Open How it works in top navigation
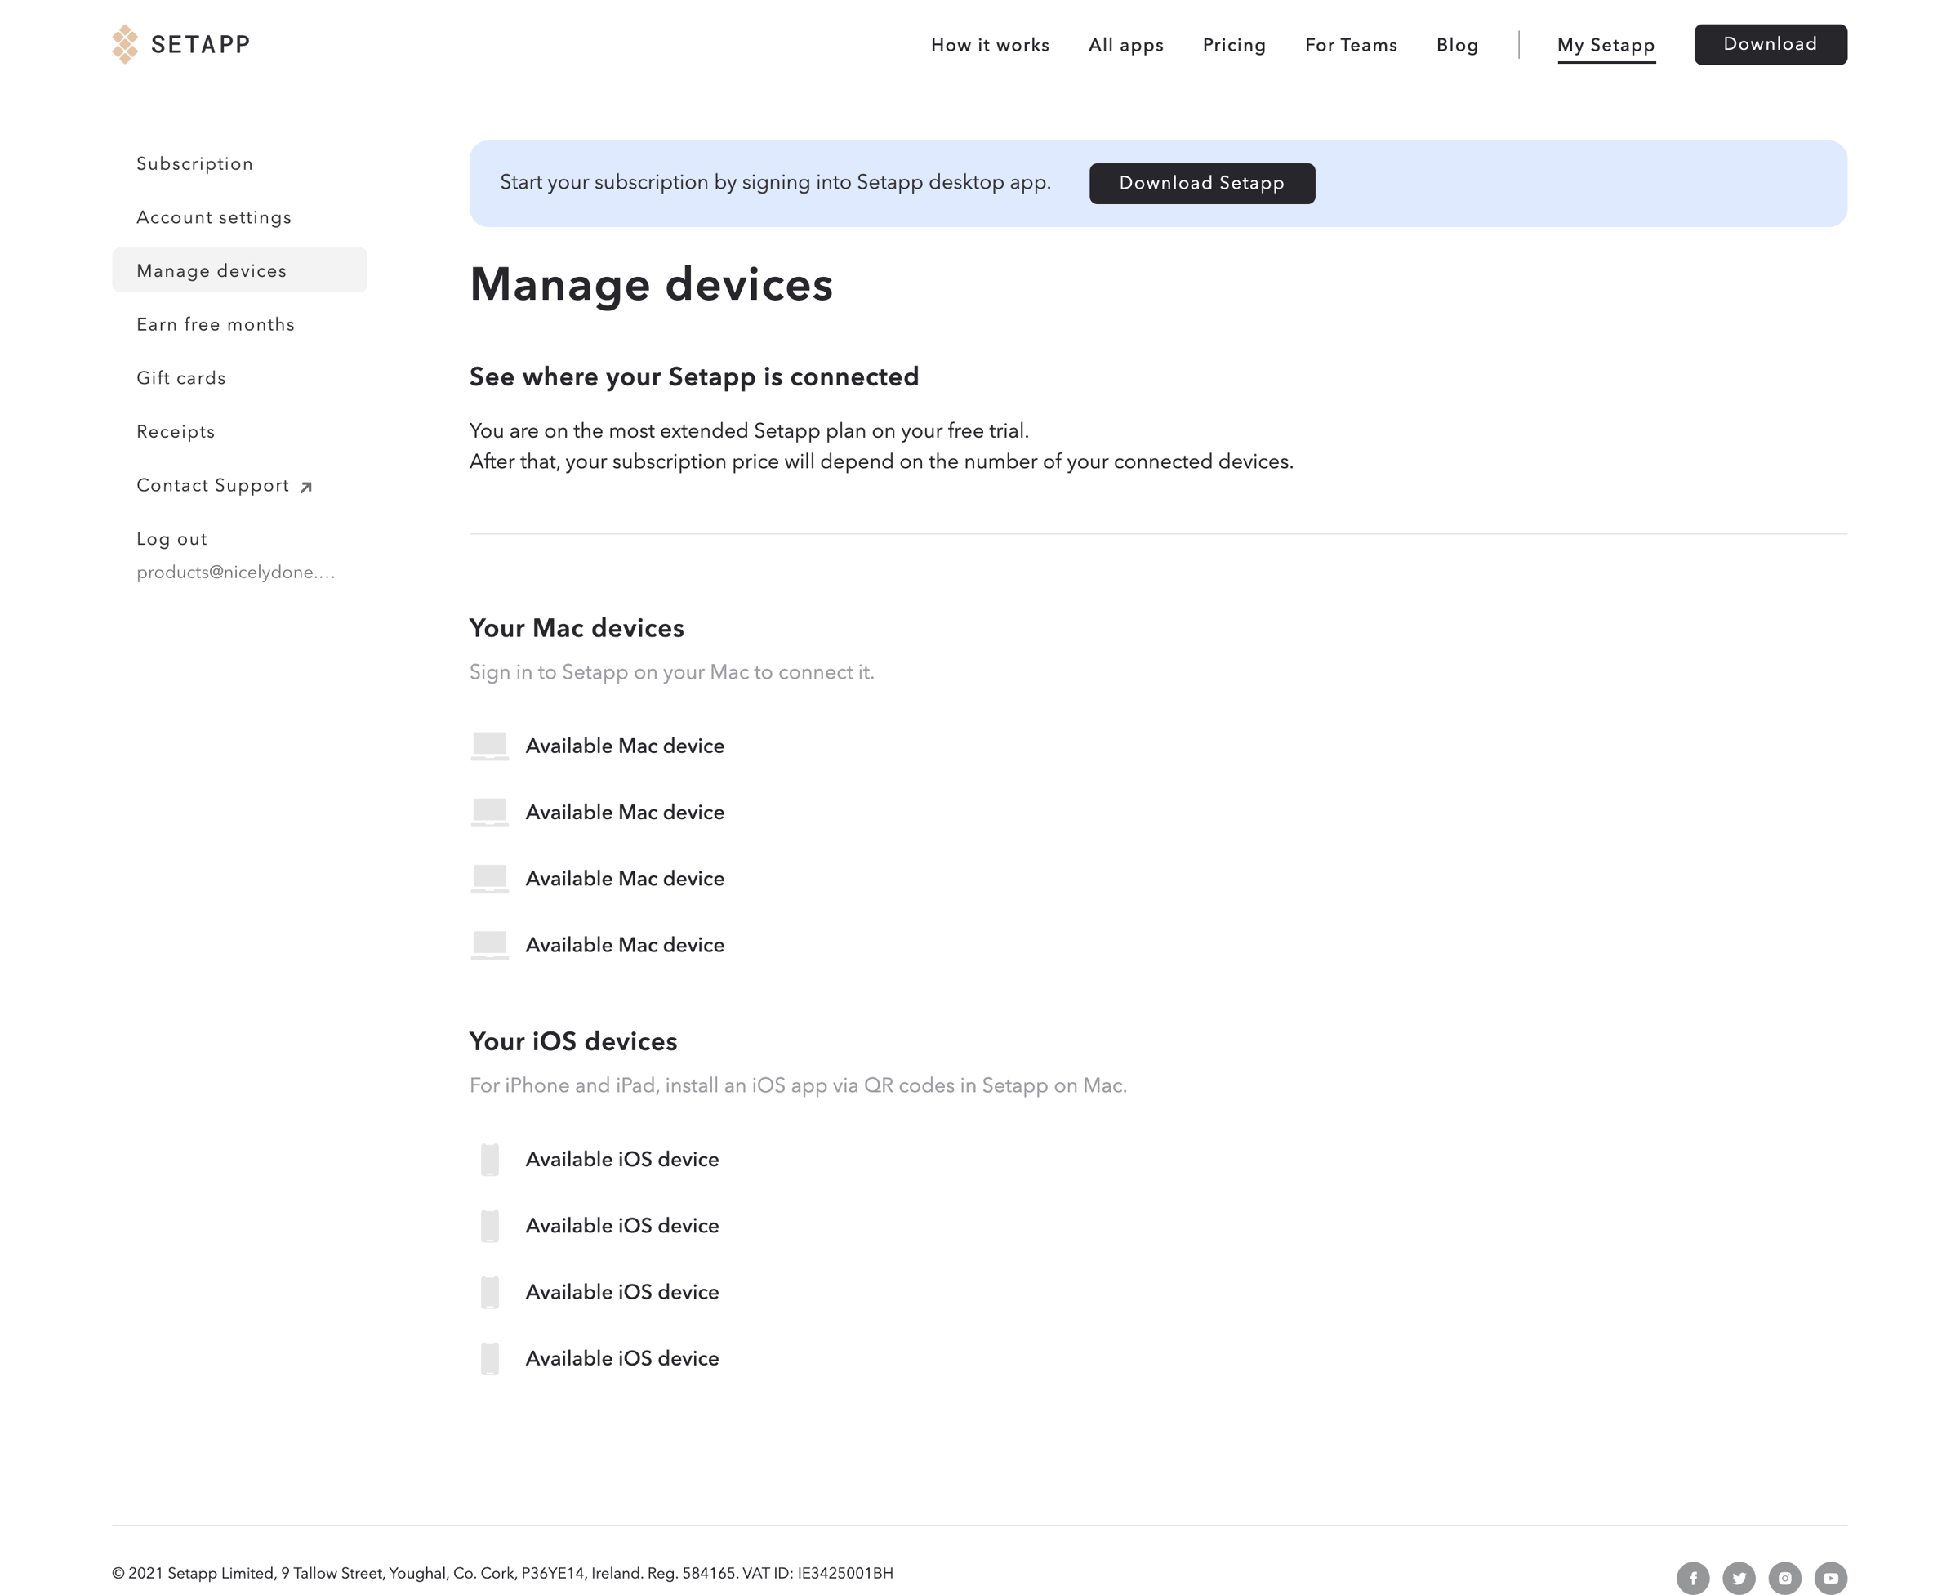 pos(990,45)
